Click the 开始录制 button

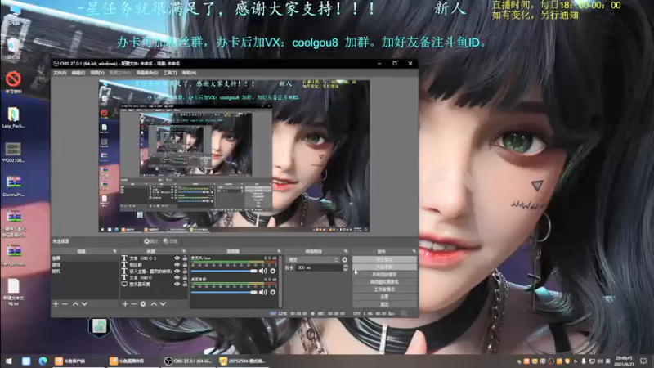tap(384, 267)
